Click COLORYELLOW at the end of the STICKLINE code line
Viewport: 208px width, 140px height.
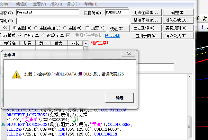pos(114,110)
